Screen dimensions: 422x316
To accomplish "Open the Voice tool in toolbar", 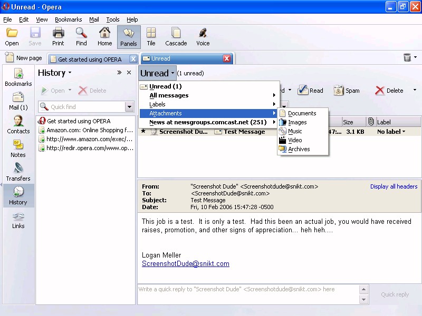I will tap(203, 37).
